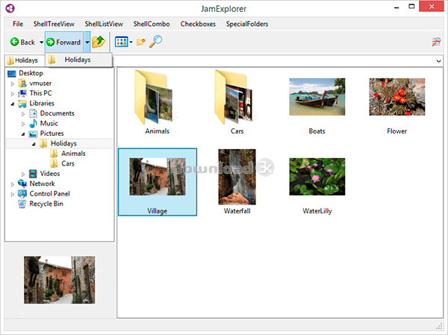448x335 pixels.
Task: Click the view mode icon in toolbar
Action: point(121,42)
